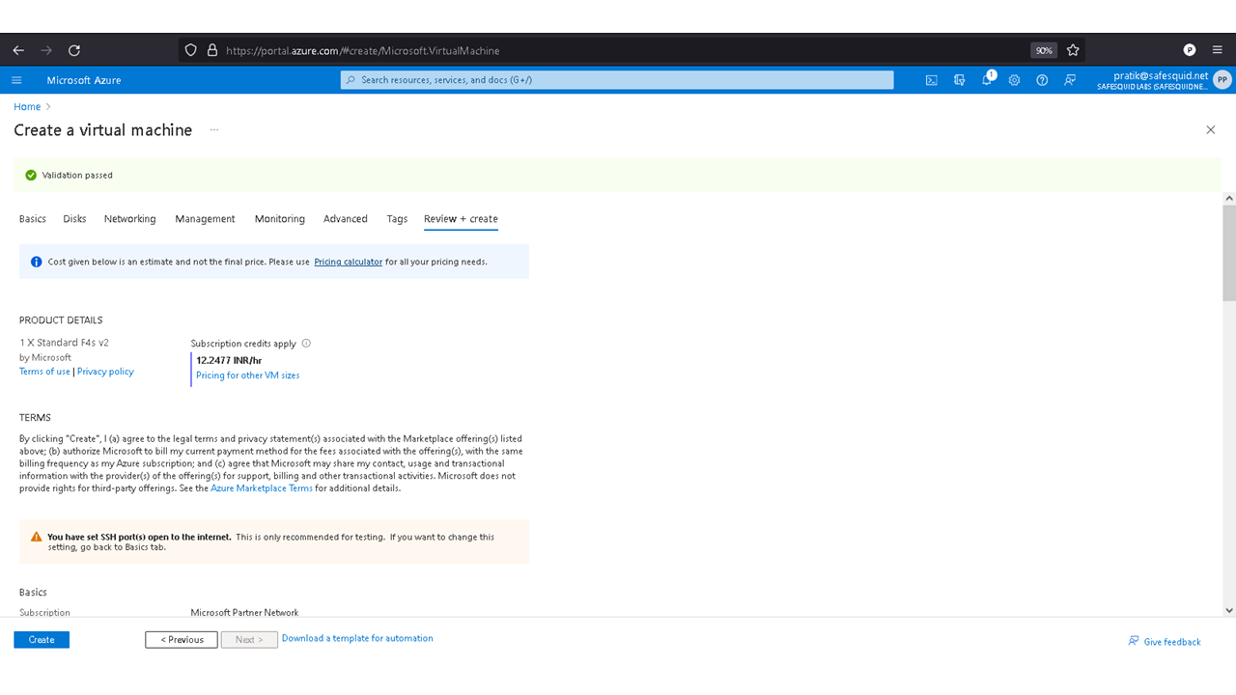This screenshot has width=1236, height=695.
Task: Click the disabled Next button
Action: (249, 640)
